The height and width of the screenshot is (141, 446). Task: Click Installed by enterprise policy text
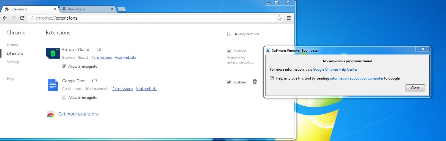click(241, 60)
